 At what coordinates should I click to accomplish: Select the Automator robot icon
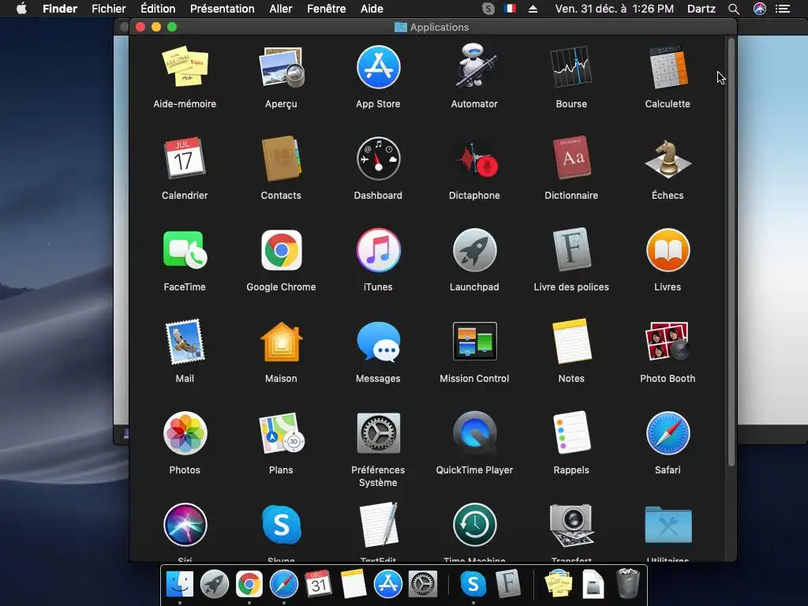[474, 67]
